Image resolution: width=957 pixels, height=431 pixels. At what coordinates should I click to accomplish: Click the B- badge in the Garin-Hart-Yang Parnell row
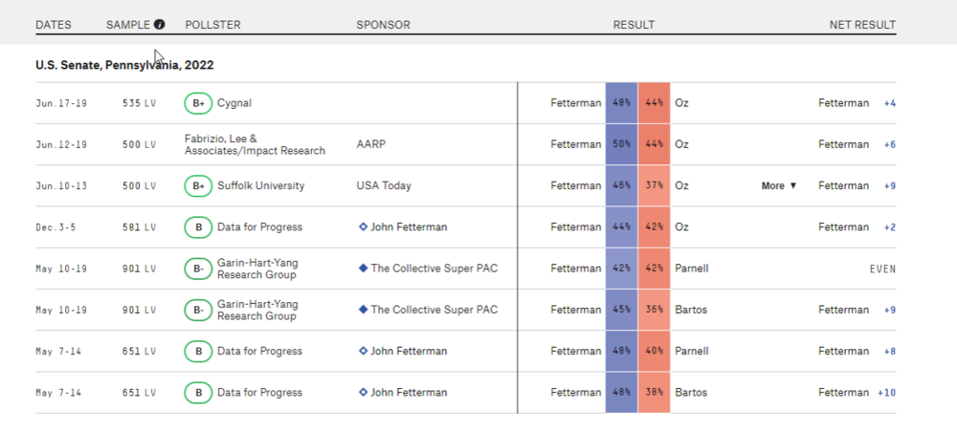198,269
